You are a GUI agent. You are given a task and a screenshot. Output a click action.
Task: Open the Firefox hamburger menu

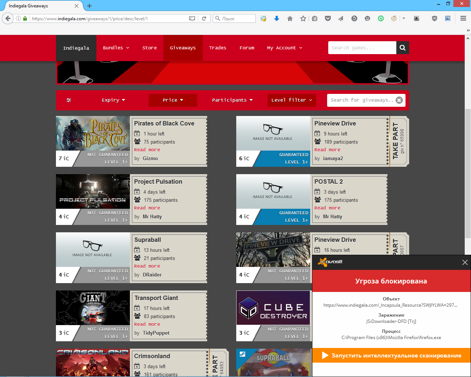463,18
